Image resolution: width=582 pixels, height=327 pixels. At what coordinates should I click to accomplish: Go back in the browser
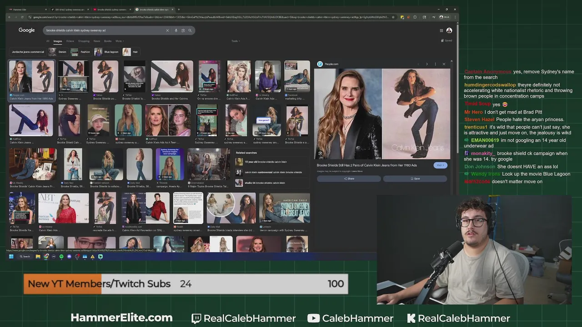click(x=10, y=17)
